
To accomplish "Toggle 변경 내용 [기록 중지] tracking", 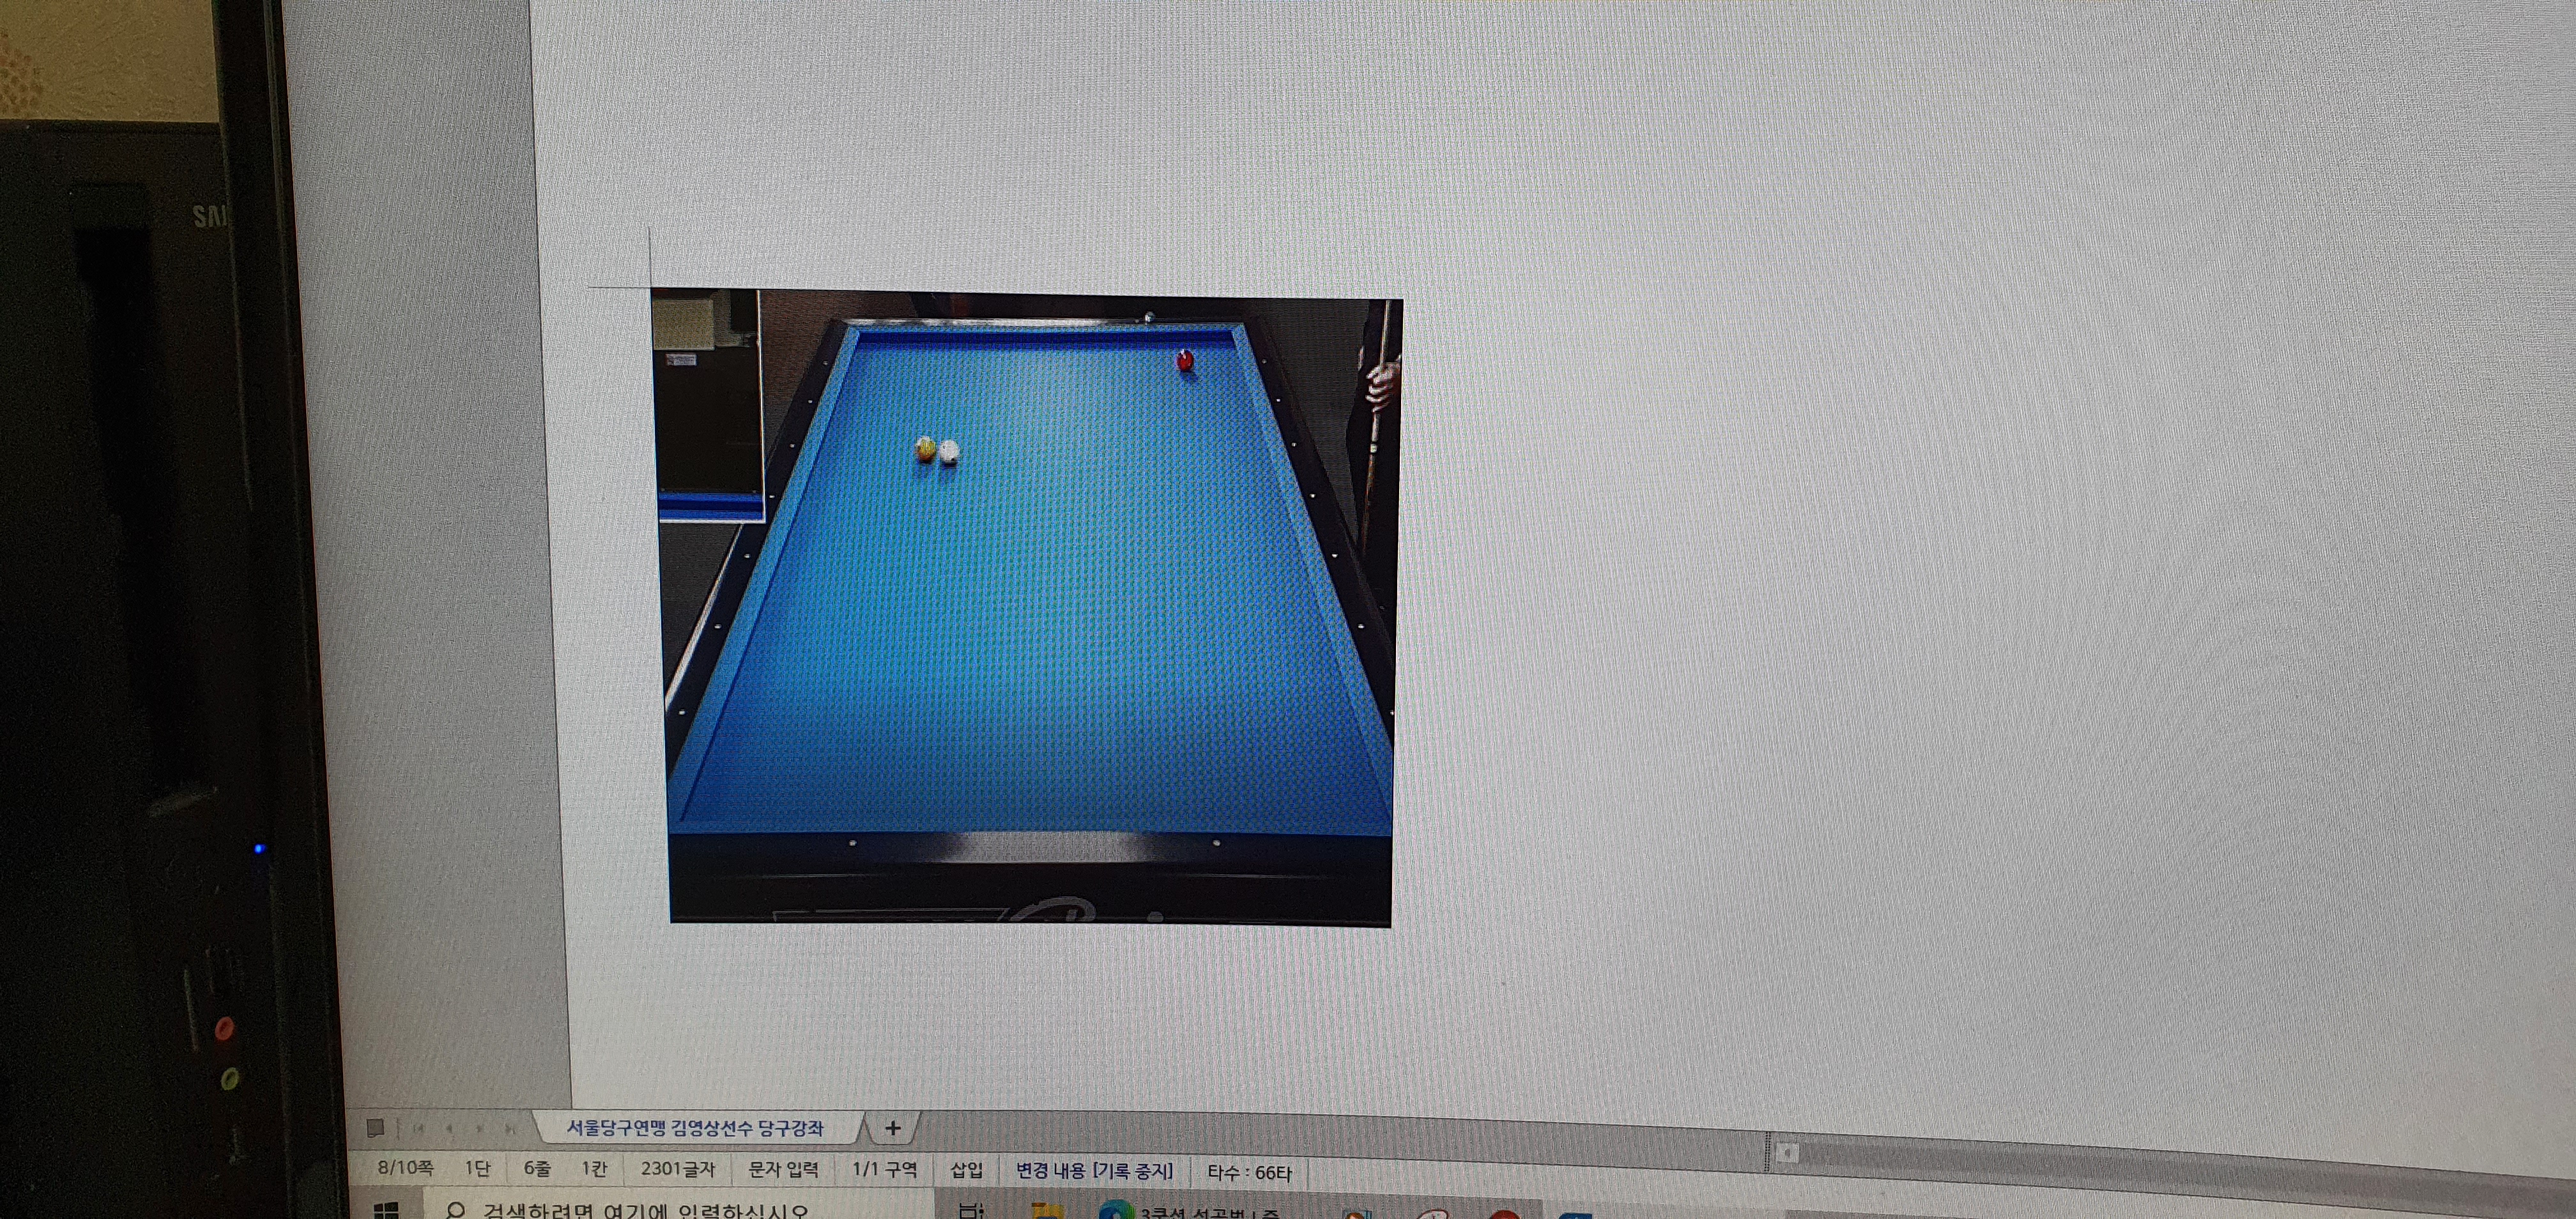I will (1094, 1171).
